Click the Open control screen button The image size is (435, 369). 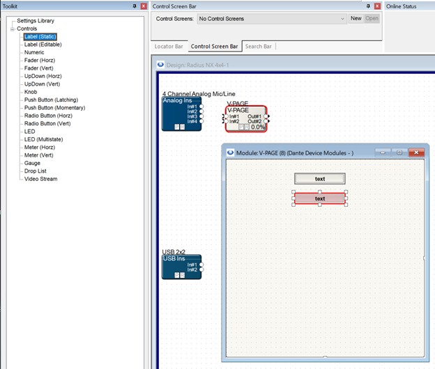pos(372,18)
